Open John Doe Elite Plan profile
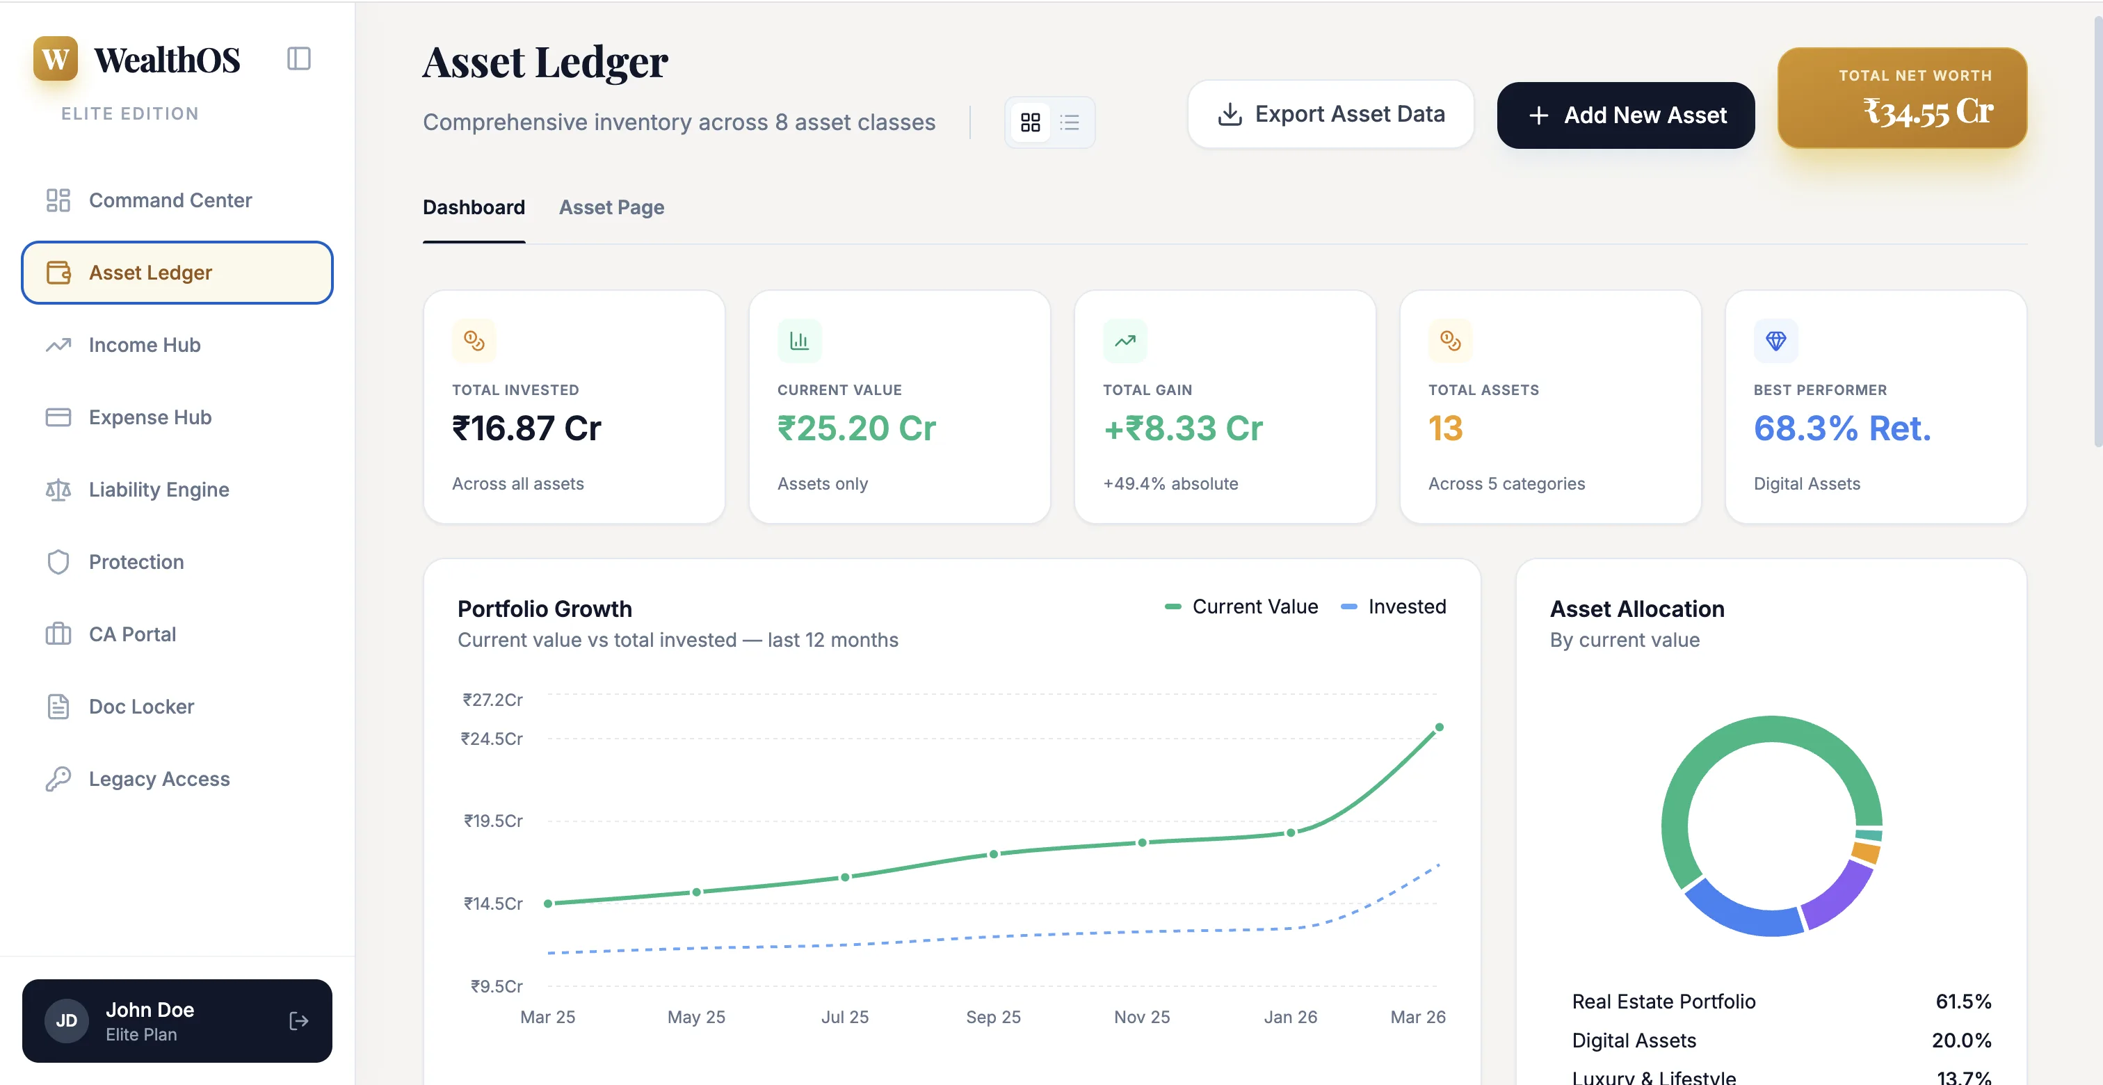This screenshot has height=1085, width=2103. point(177,1020)
